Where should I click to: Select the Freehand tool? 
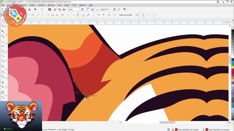(x=3, y=41)
